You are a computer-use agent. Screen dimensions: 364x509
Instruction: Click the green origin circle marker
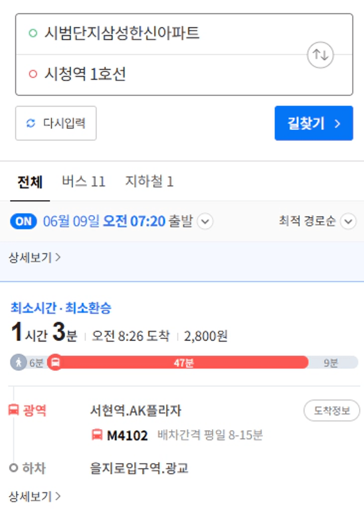coord(33,33)
